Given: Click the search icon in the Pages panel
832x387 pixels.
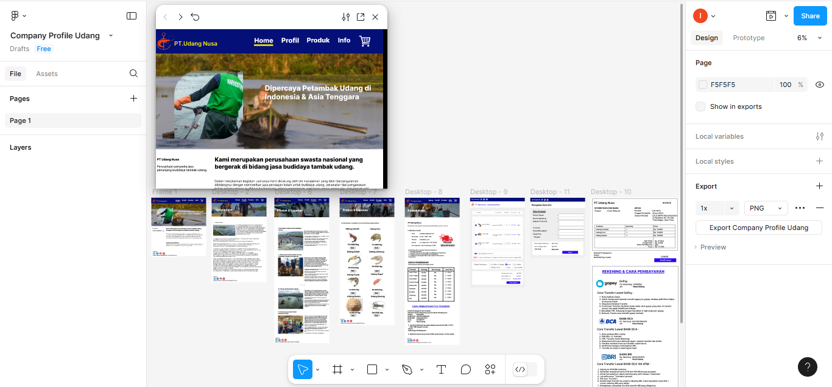Looking at the screenshot, I should (x=133, y=73).
